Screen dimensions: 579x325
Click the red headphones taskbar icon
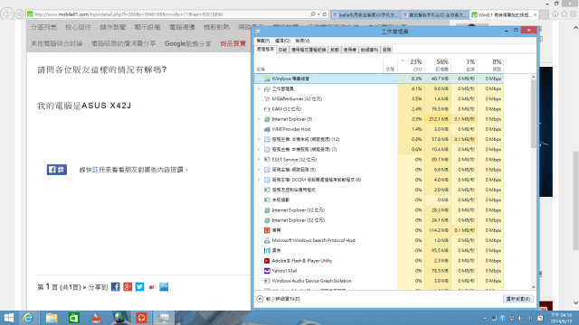(x=141, y=318)
